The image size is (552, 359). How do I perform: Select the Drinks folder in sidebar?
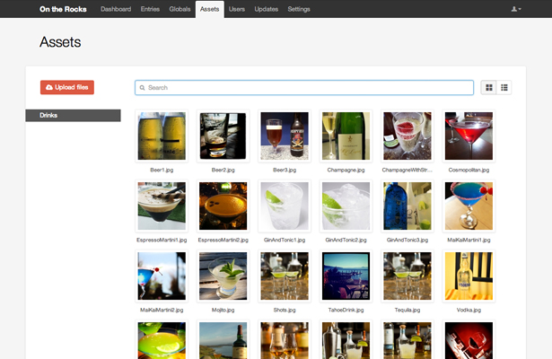click(x=73, y=116)
